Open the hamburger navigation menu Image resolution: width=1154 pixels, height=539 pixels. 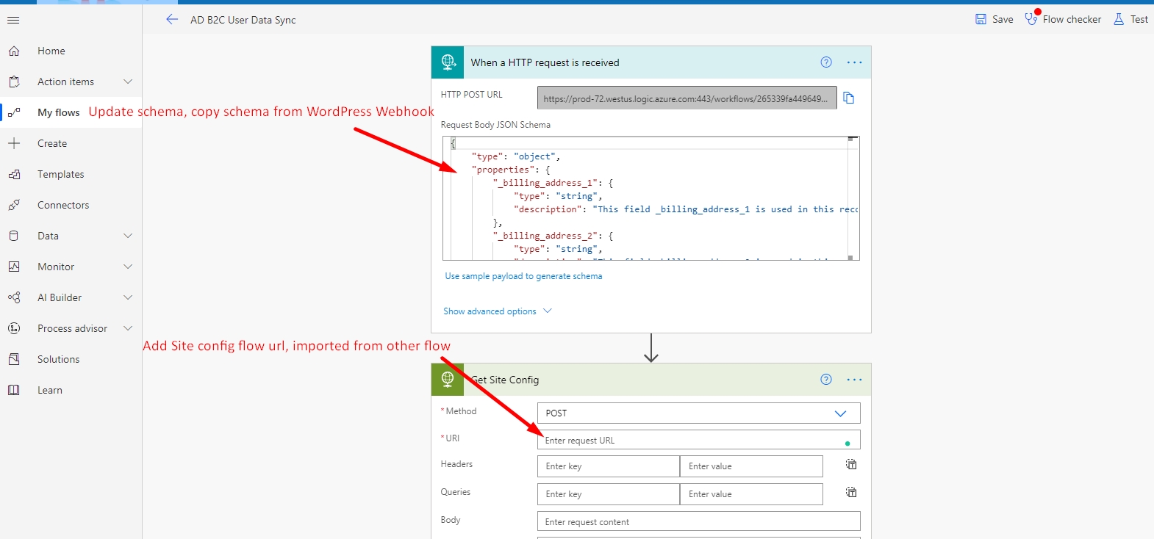coord(13,20)
